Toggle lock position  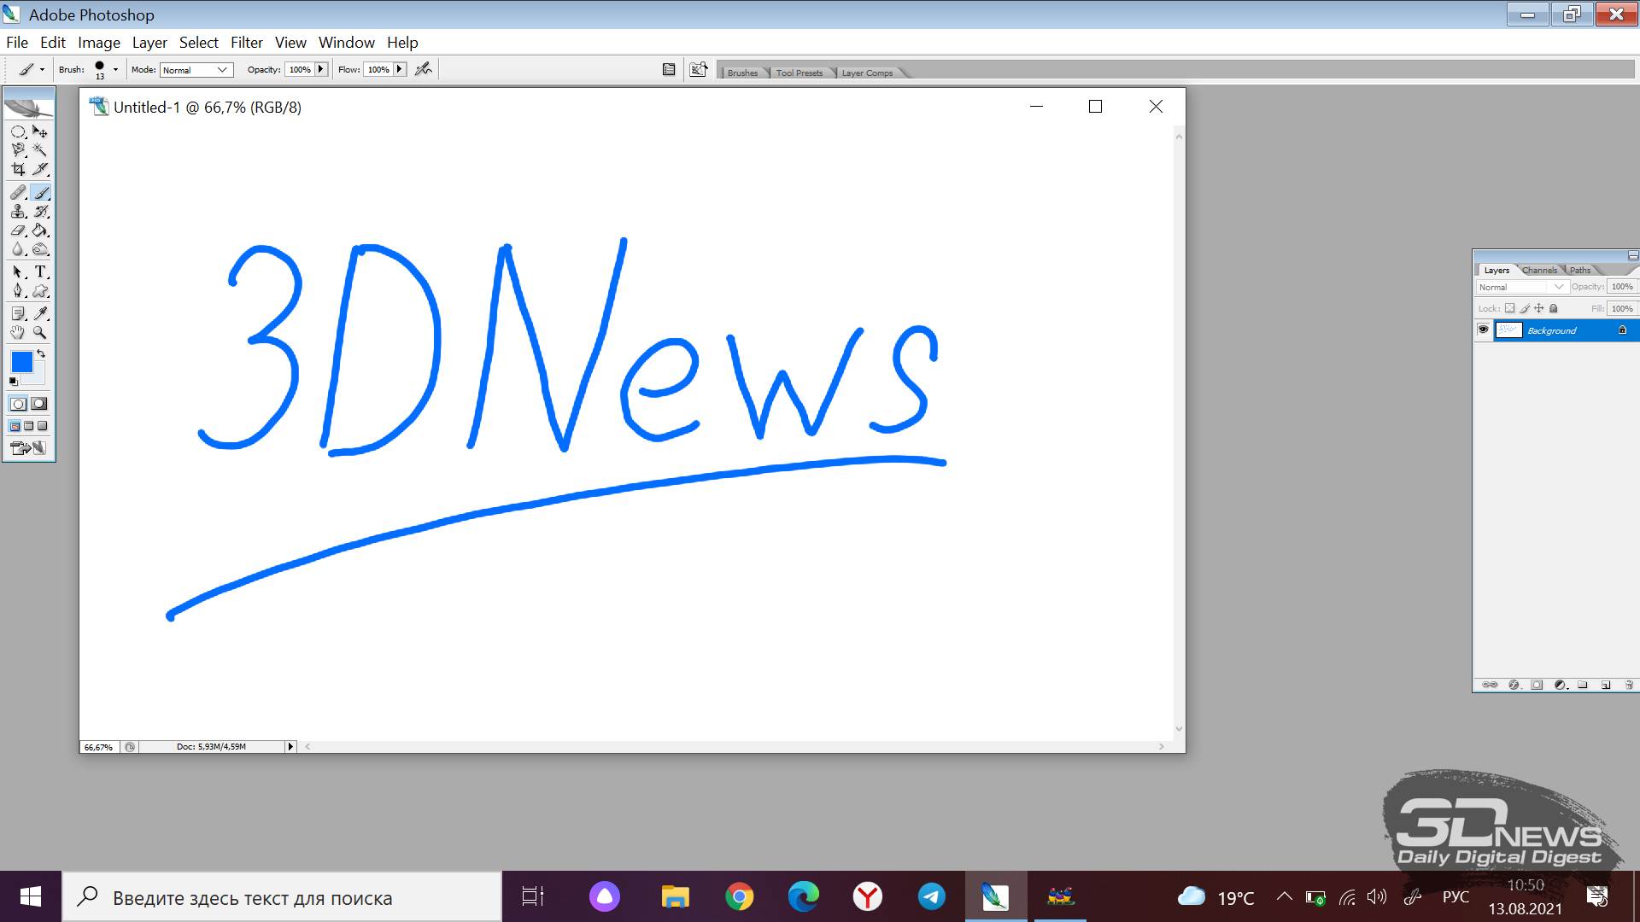coord(1539,308)
